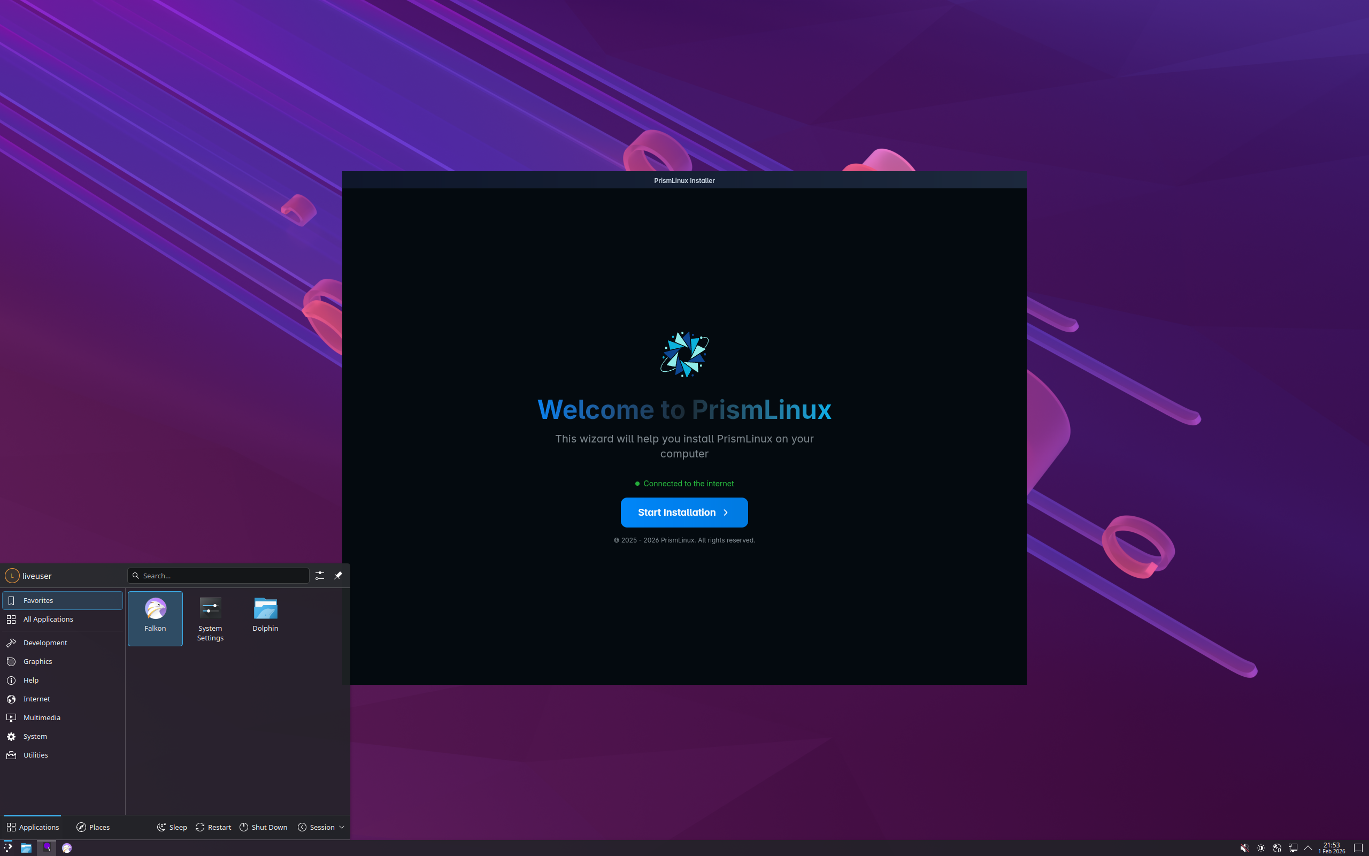Viewport: 1369px width, 856px height.
Task: Click the Sleep button
Action: [172, 827]
